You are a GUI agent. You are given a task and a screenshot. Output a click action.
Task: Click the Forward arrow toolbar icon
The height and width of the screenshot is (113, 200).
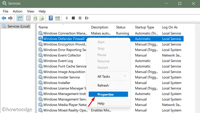[10, 18]
